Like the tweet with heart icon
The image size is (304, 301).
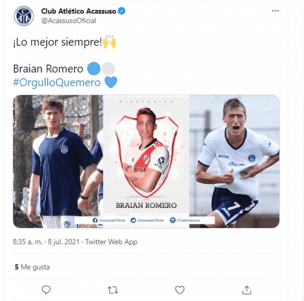(180, 290)
